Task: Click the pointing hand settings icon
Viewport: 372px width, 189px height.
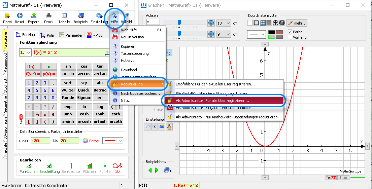Action: pos(169,127)
